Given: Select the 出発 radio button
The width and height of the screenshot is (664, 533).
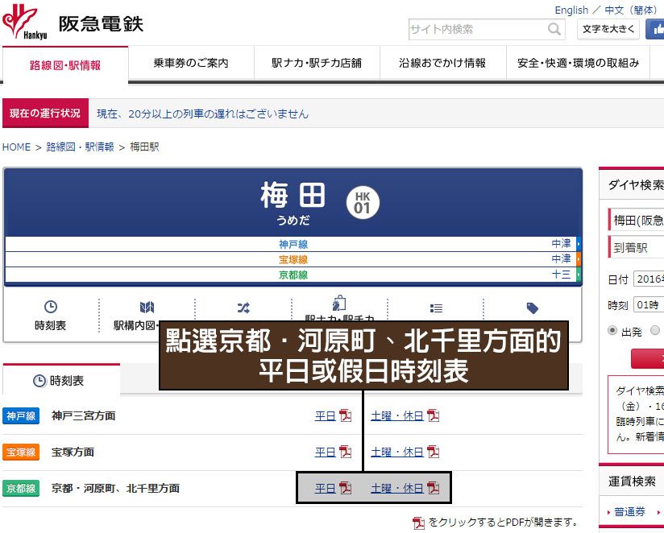Looking at the screenshot, I should point(612,330).
